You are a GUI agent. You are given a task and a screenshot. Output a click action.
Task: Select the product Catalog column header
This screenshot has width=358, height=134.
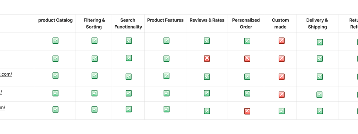(56, 20)
